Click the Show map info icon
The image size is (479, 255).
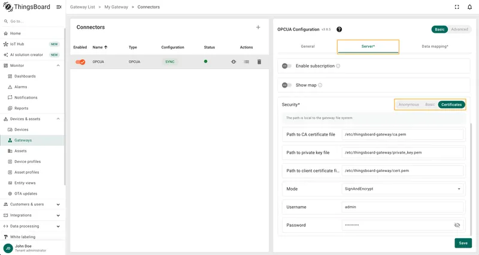click(320, 85)
